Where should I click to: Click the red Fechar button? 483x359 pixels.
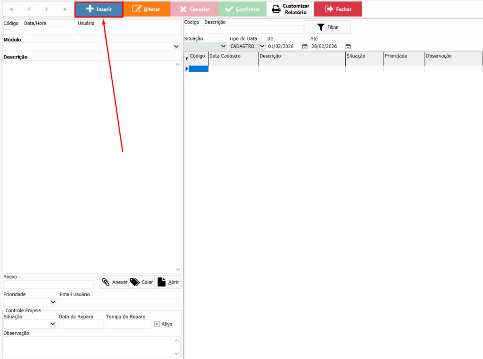click(x=338, y=9)
